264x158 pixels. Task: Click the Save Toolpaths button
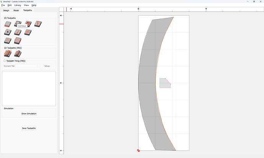click(29, 128)
